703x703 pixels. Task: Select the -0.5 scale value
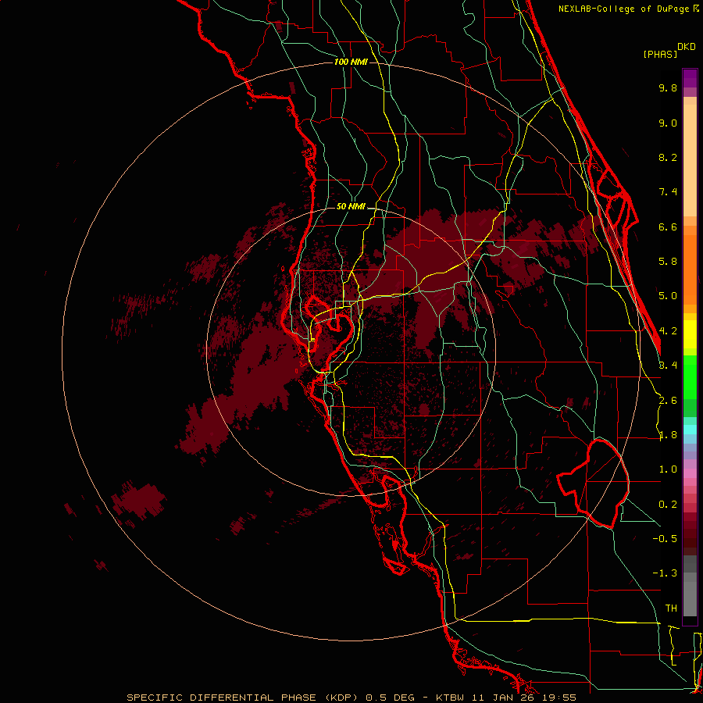pyautogui.click(x=665, y=539)
